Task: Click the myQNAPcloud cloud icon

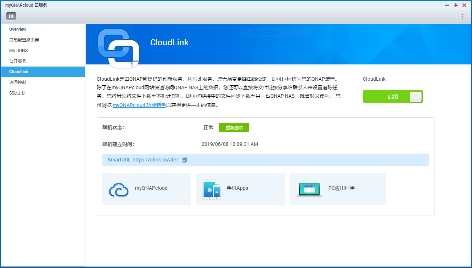Action: coord(119,189)
